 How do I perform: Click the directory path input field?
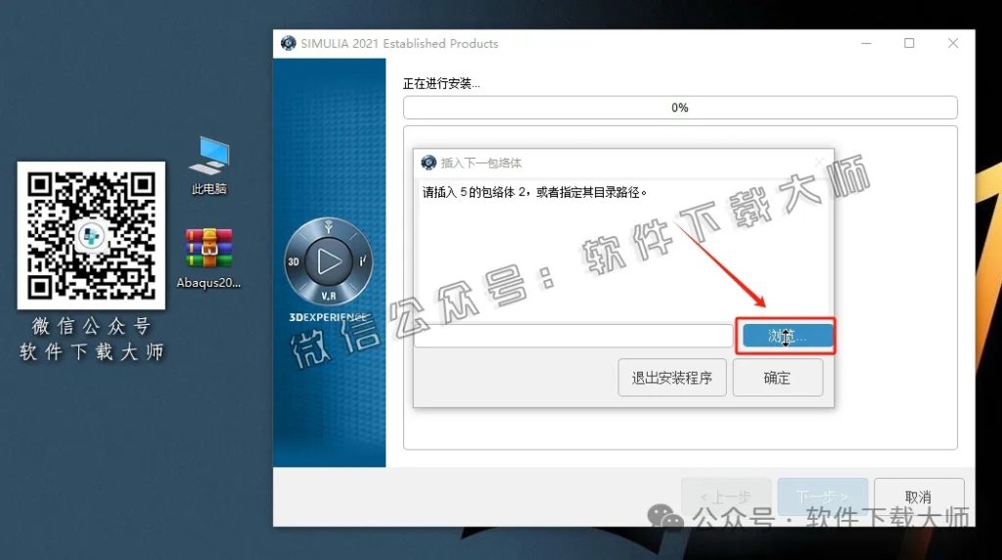click(x=573, y=336)
